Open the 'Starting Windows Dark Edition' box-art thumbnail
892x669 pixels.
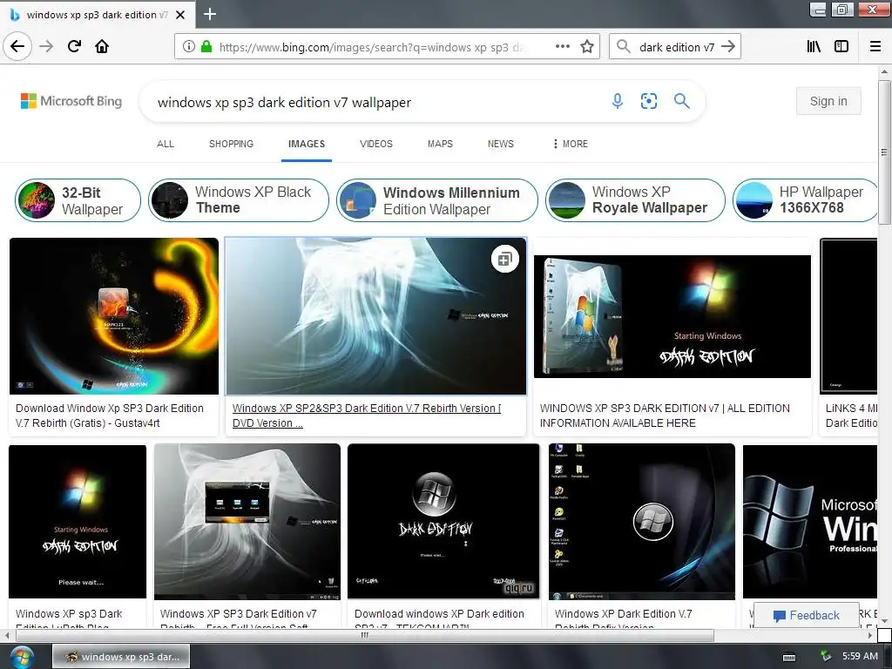[672, 316]
